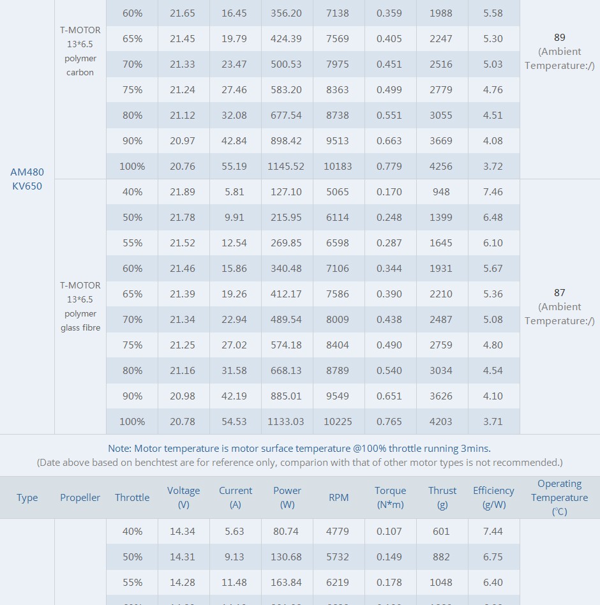The height and width of the screenshot is (605, 600).
Task: Click the 1145.52 power value cell
Action: click(x=287, y=167)
